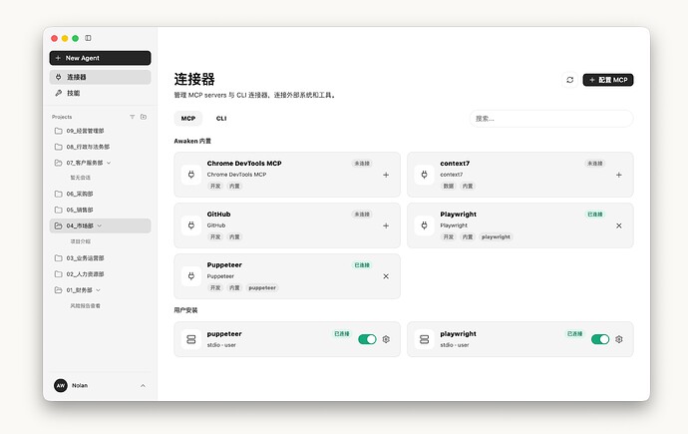Open project 05_销售部

point(100,210)
